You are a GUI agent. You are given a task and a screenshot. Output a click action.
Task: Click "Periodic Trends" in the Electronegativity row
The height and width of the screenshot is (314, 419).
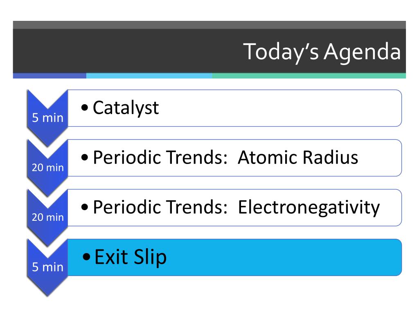(160, 207)
